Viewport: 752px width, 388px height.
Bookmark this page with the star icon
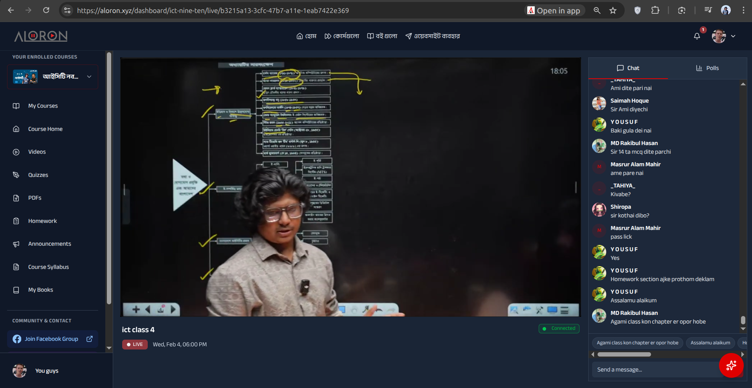pyautogui.click(x=613, y=11)
